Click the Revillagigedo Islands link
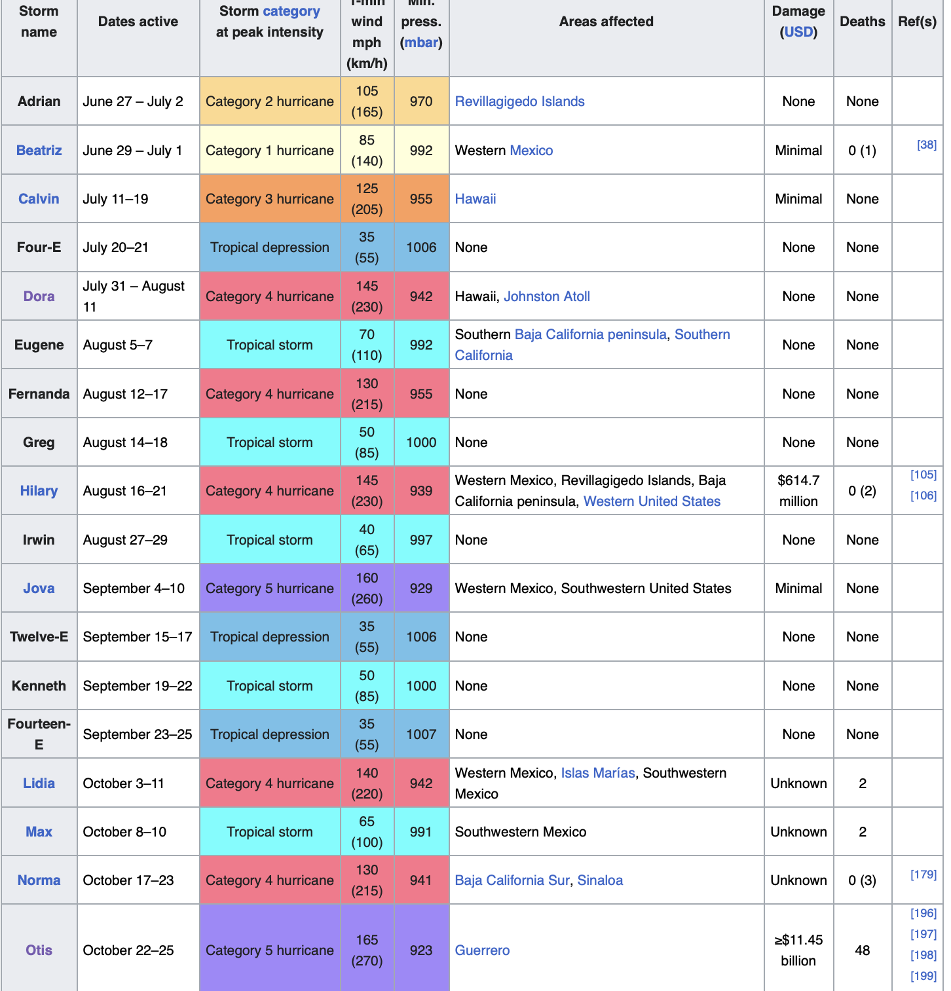Viewport: 951px width, 991px height. (519, 101)
